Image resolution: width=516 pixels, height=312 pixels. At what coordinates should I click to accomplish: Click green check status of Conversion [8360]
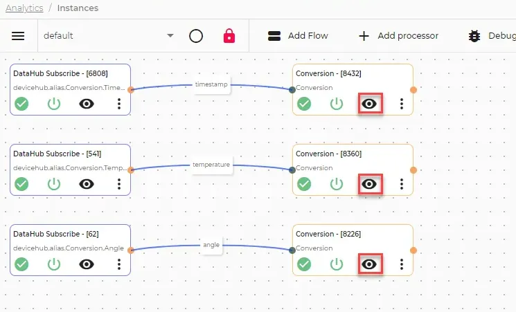pyautogui.click(x=304, y=184)
